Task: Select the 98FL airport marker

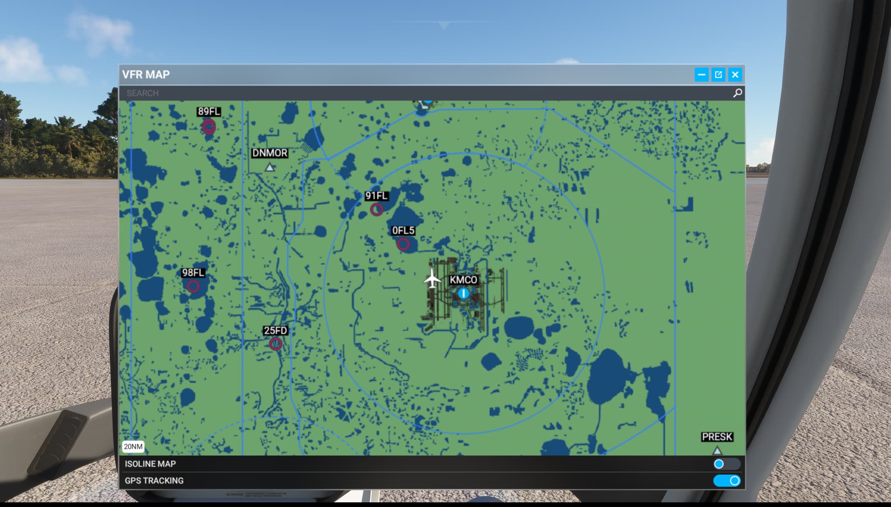Action: [193, 286]
